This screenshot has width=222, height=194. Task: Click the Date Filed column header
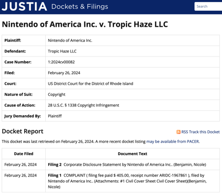coord(24,154)
